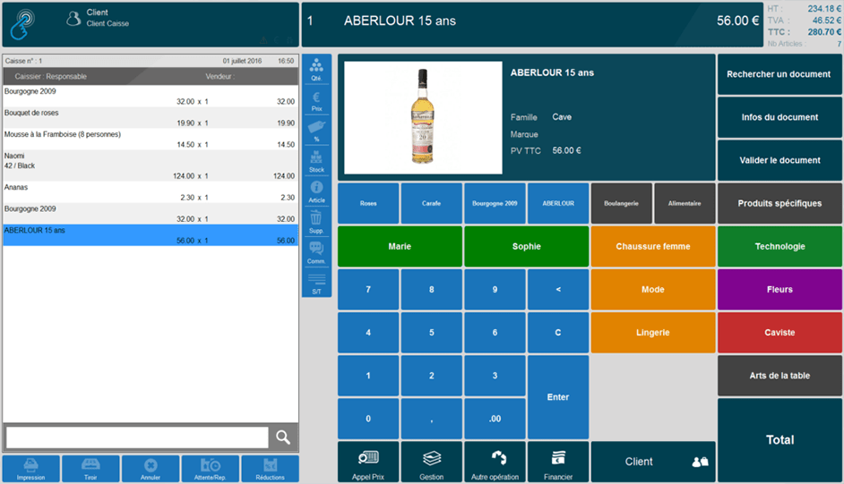Viewport: 844px width, 484px height.
Task: Click the Annuler cancel icon
Action: click(151, 469)
